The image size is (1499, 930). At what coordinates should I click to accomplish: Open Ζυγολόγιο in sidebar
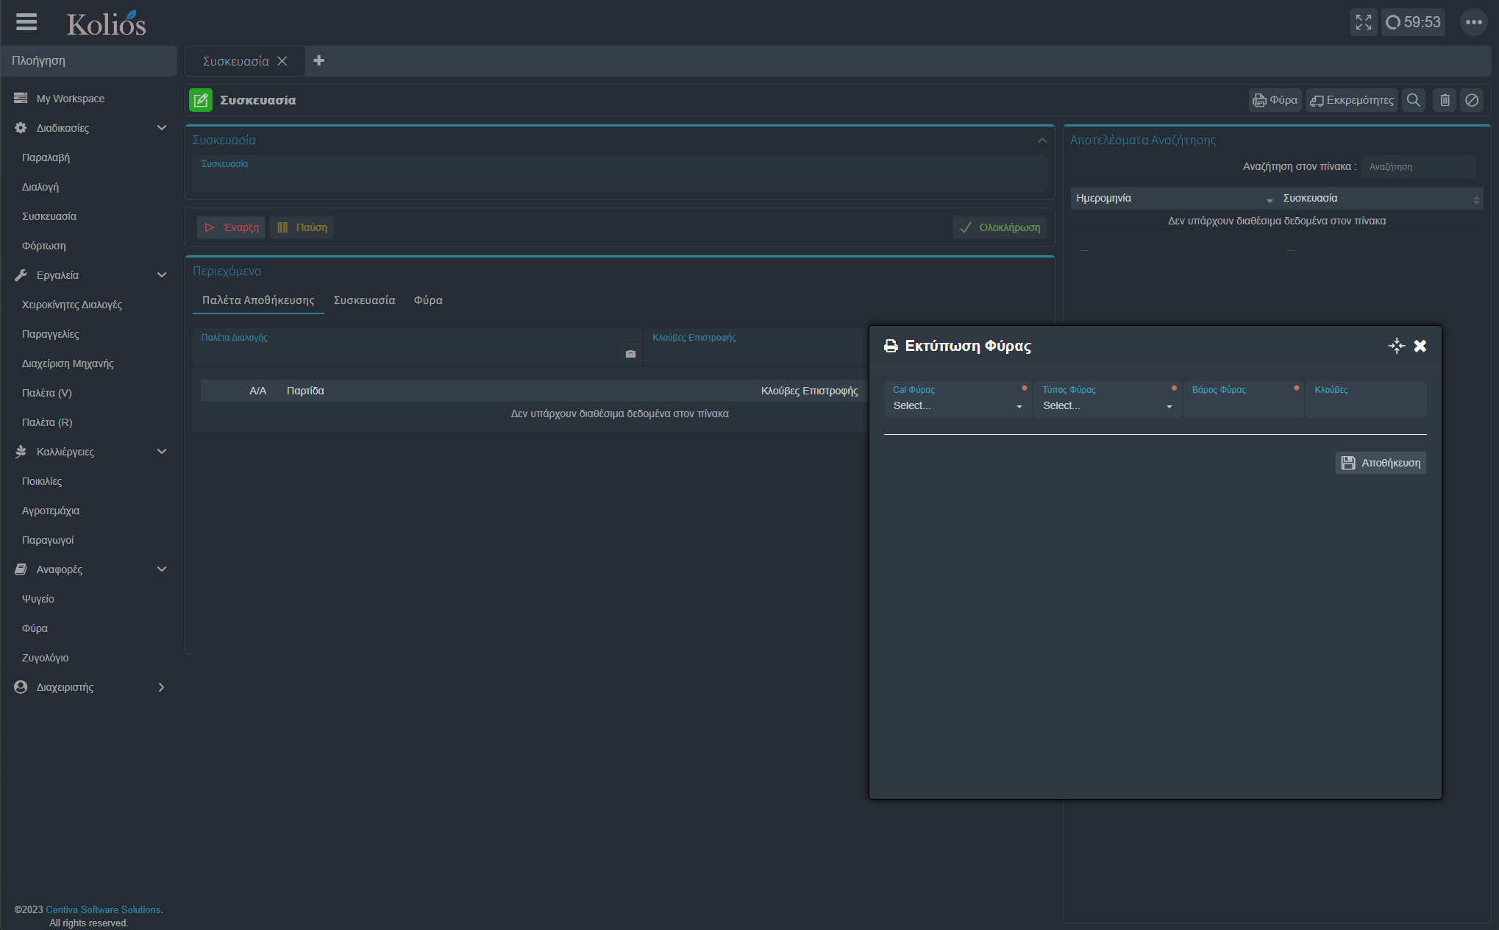point(45,658)
